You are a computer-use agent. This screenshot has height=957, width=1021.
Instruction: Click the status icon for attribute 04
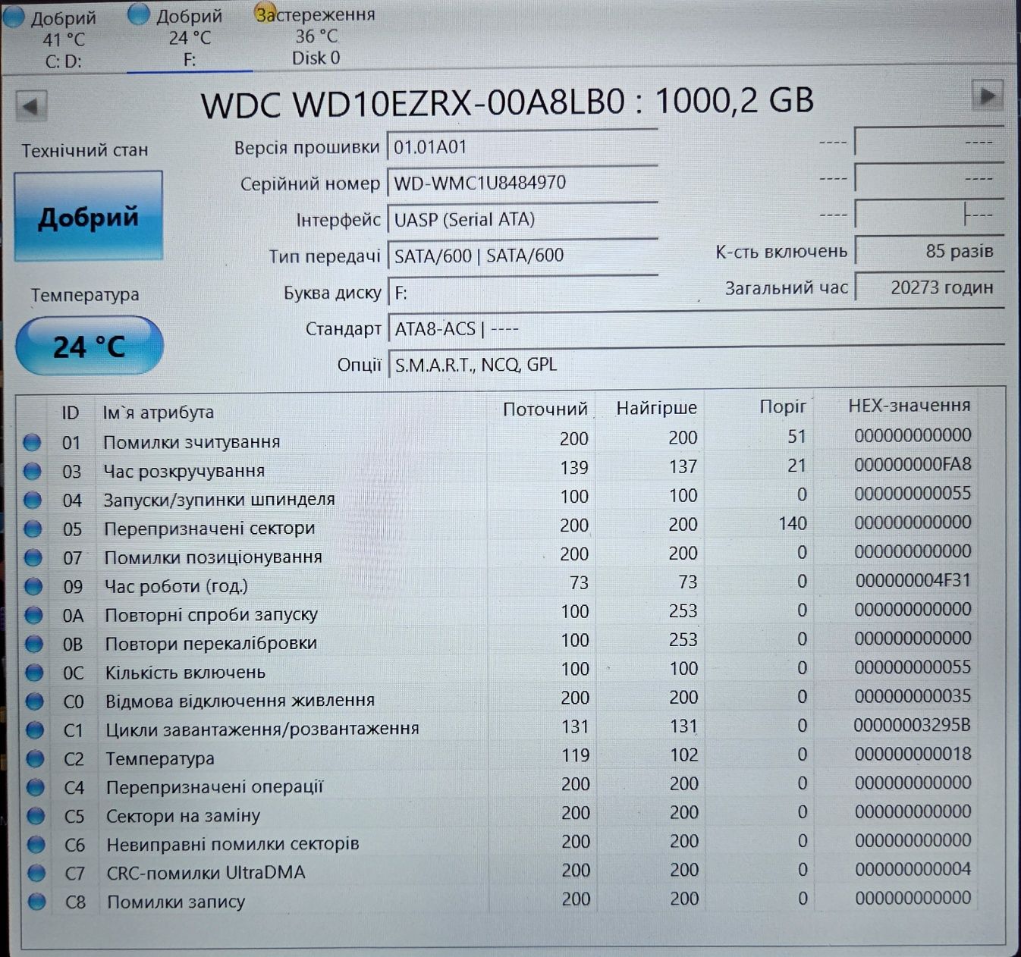coord(33,500)
